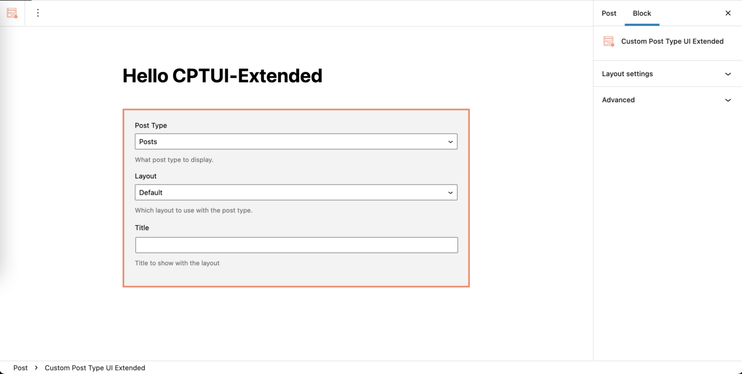Open the Layout selector showing Default

296,192
